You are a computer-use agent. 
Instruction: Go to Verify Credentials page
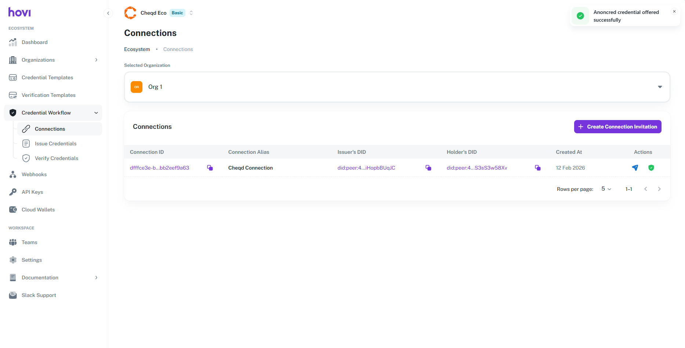56,158
